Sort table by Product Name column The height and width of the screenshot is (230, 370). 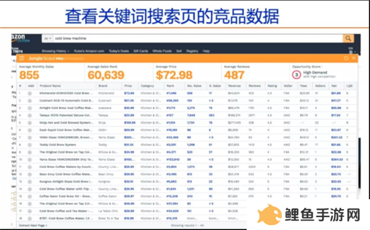(50, 86)
